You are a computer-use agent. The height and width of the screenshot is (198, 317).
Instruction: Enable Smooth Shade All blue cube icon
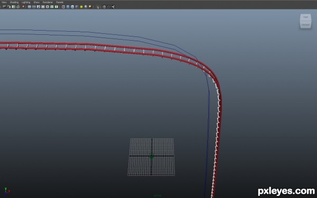pos(68,7)
